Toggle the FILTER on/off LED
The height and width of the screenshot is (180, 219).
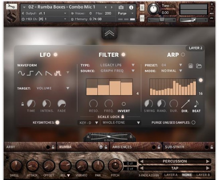[123, 55]
